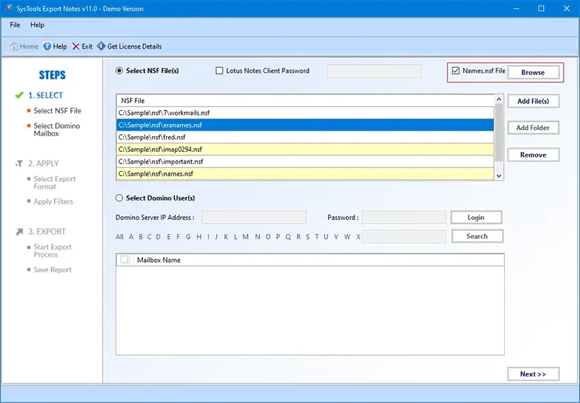This screenshot has height=403, width=580.
Task: Click the 3. EXPORT step heading
Action: tap(47, 232)
